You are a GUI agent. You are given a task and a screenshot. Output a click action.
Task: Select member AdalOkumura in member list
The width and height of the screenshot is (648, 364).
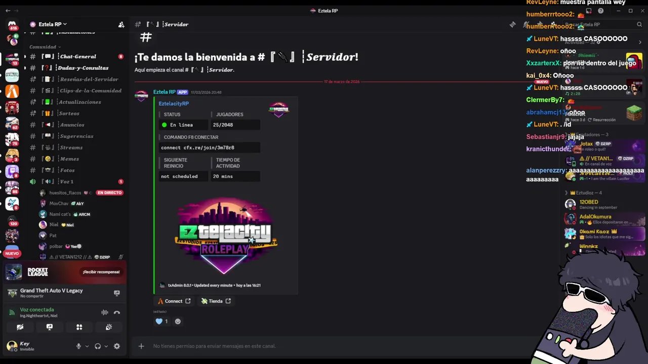coord(605,219)
